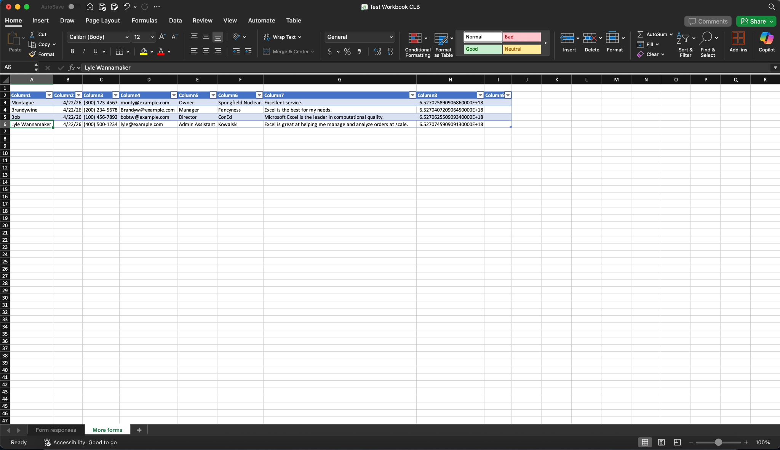Toggle underline formatting
The height and width of the screenshot is (450, 780).
tap(95, 51)
